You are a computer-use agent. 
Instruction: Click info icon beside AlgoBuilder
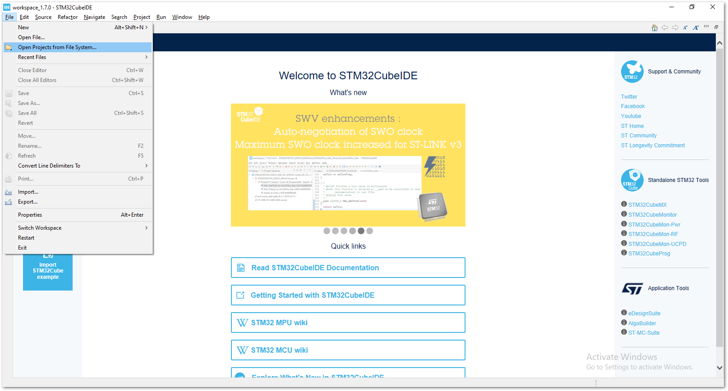tap(624, 323)
